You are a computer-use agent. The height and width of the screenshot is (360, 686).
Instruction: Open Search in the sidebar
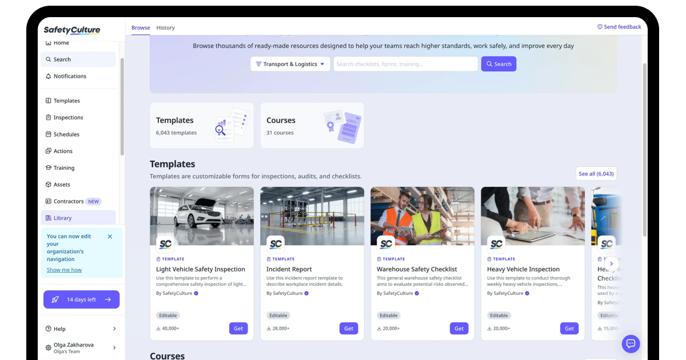(78, 59)
